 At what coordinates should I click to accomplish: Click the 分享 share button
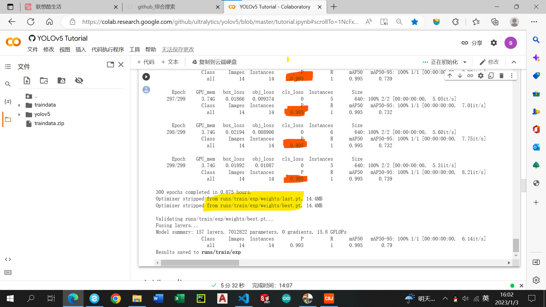pos(472,43)
